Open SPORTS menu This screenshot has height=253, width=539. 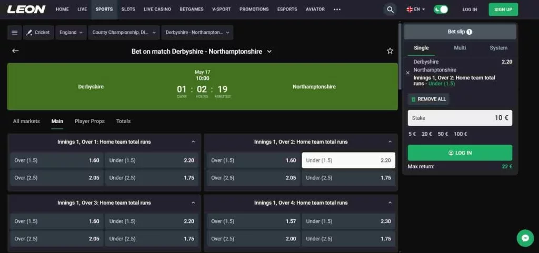coord(104,9)
